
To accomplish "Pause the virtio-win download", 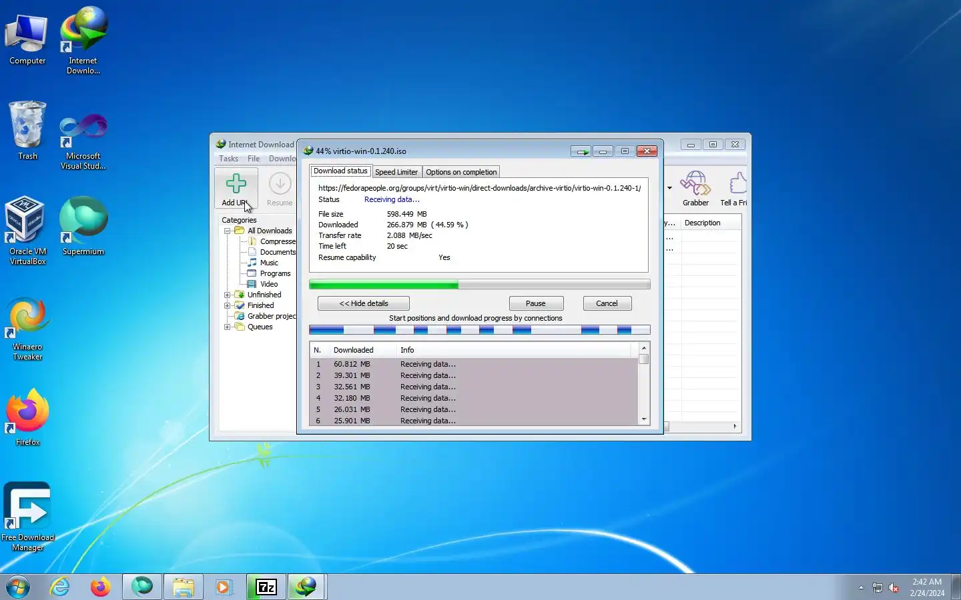I will 536,303.
